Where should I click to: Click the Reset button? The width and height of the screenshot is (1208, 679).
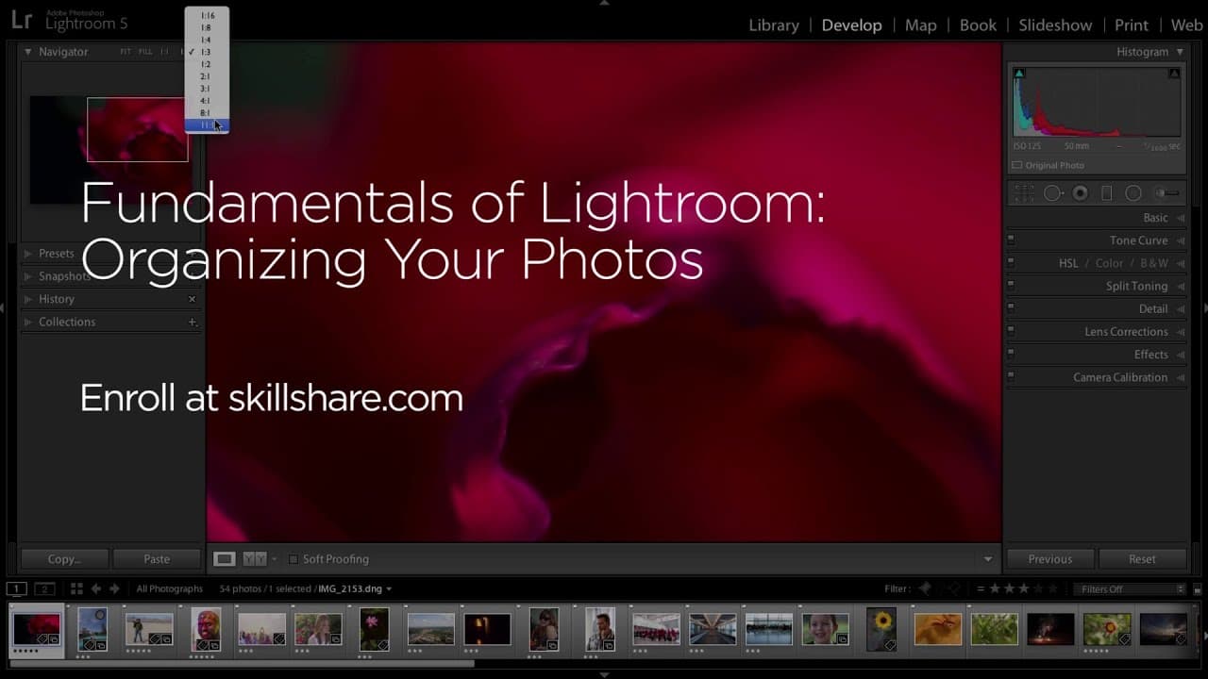(1142, 559)
